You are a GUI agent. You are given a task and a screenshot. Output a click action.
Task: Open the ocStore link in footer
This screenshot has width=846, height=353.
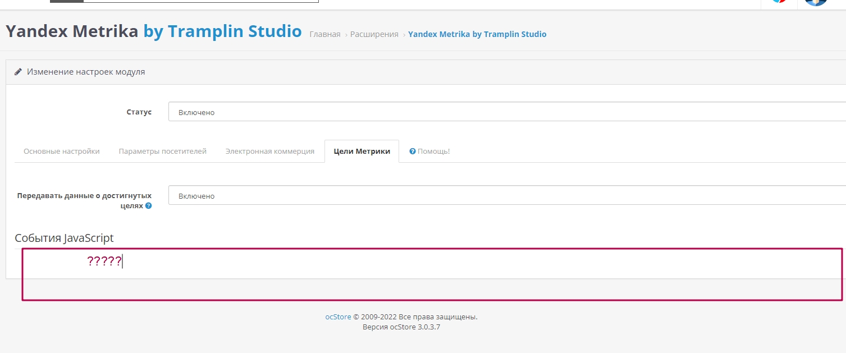[x=338, y=317]
